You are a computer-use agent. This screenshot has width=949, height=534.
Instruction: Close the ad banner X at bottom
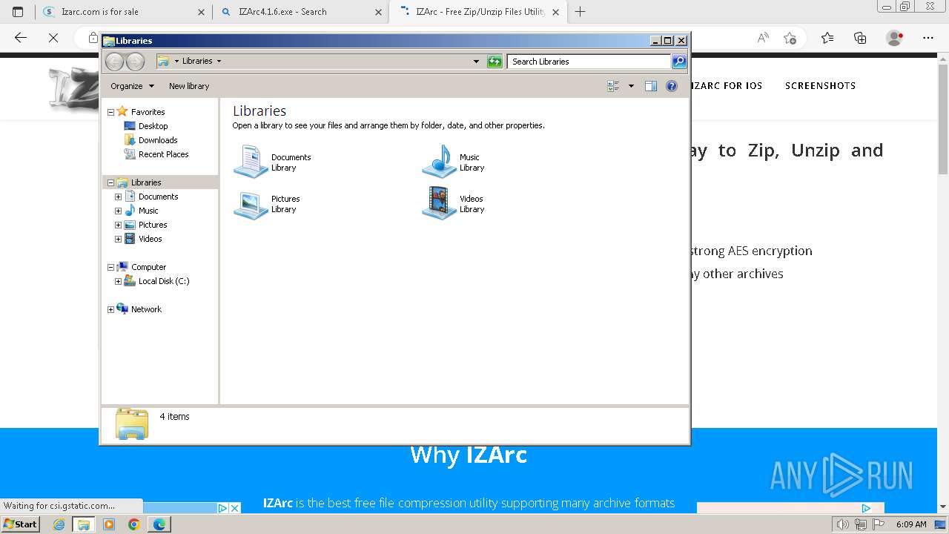[x=235, y=508]
